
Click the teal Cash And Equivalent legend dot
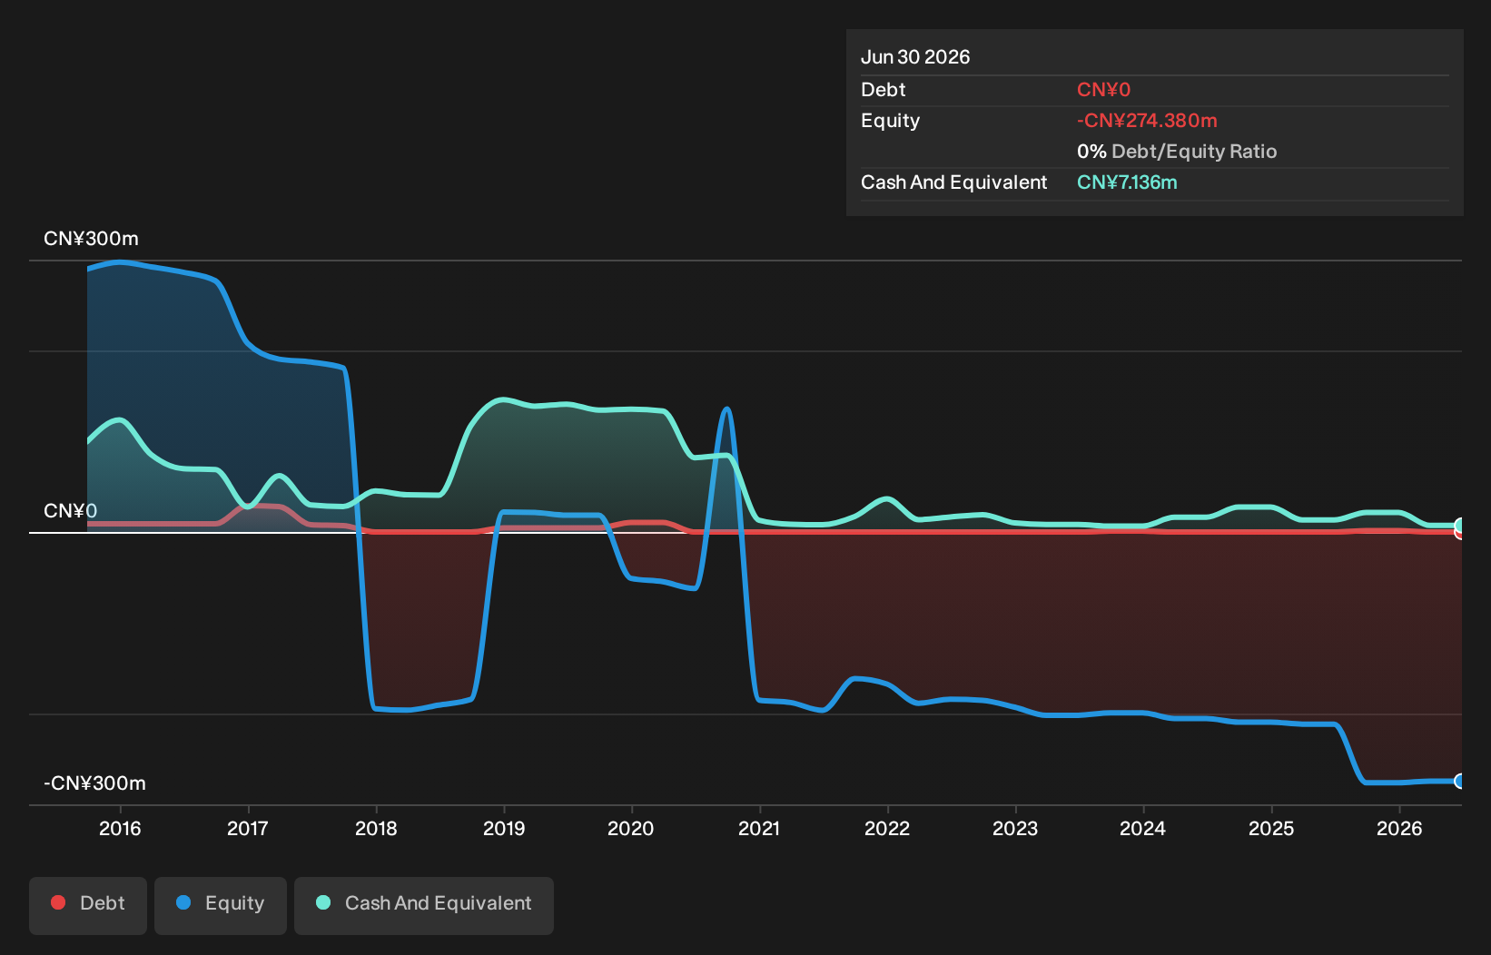point(323,902)
